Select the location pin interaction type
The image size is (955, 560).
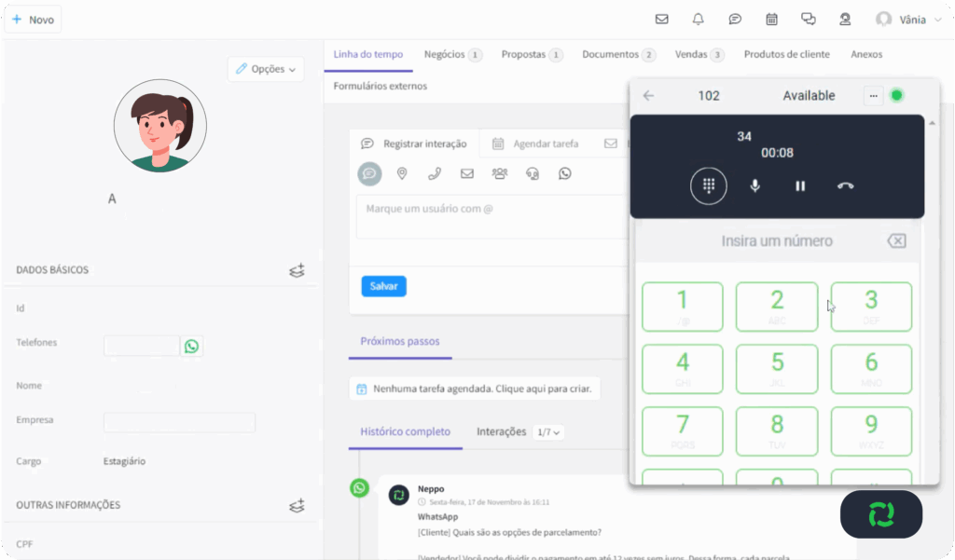point(402,174)
